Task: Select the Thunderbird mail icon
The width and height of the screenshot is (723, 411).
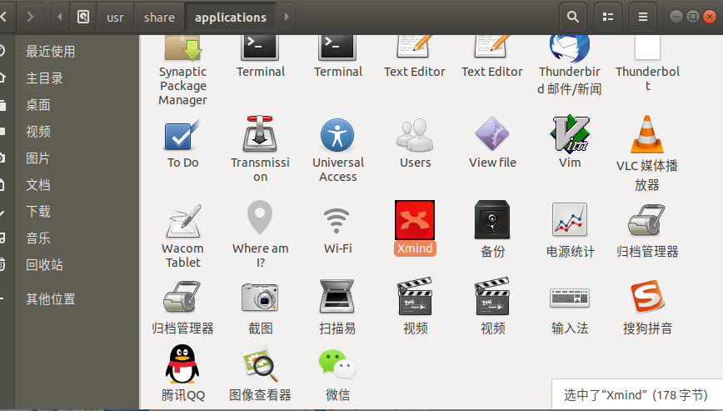Action: (570, 48)
